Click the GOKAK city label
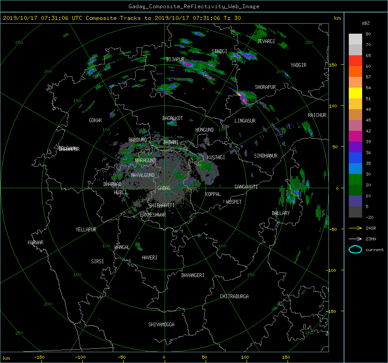Image resolution: width=388 pixels, height=363 pixels. (96, 120)
